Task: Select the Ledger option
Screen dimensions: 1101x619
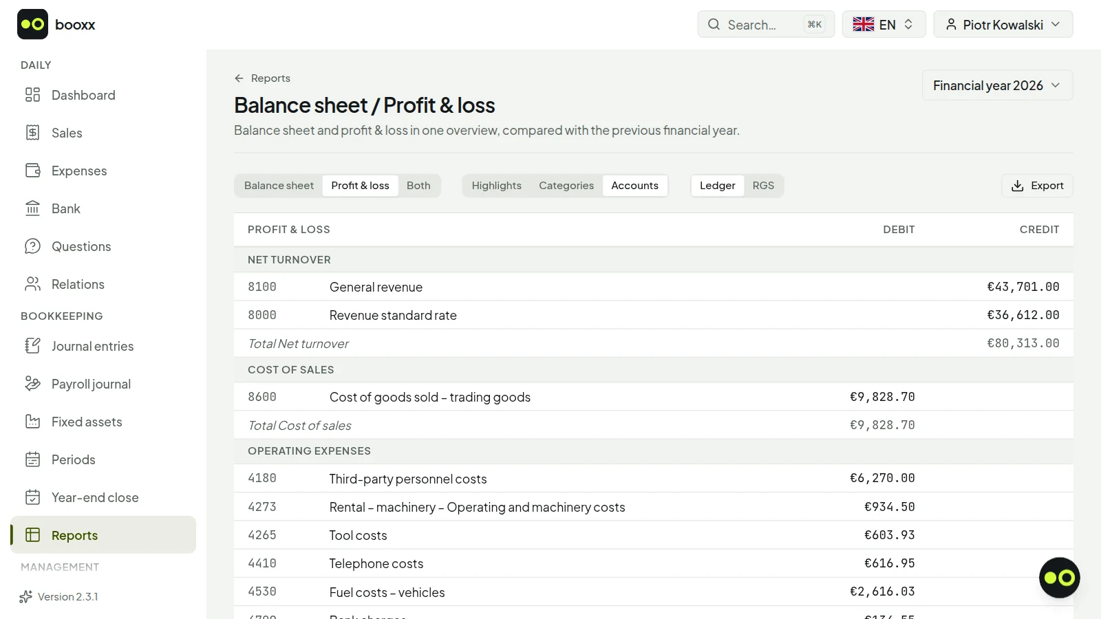Action: (718, 186)
